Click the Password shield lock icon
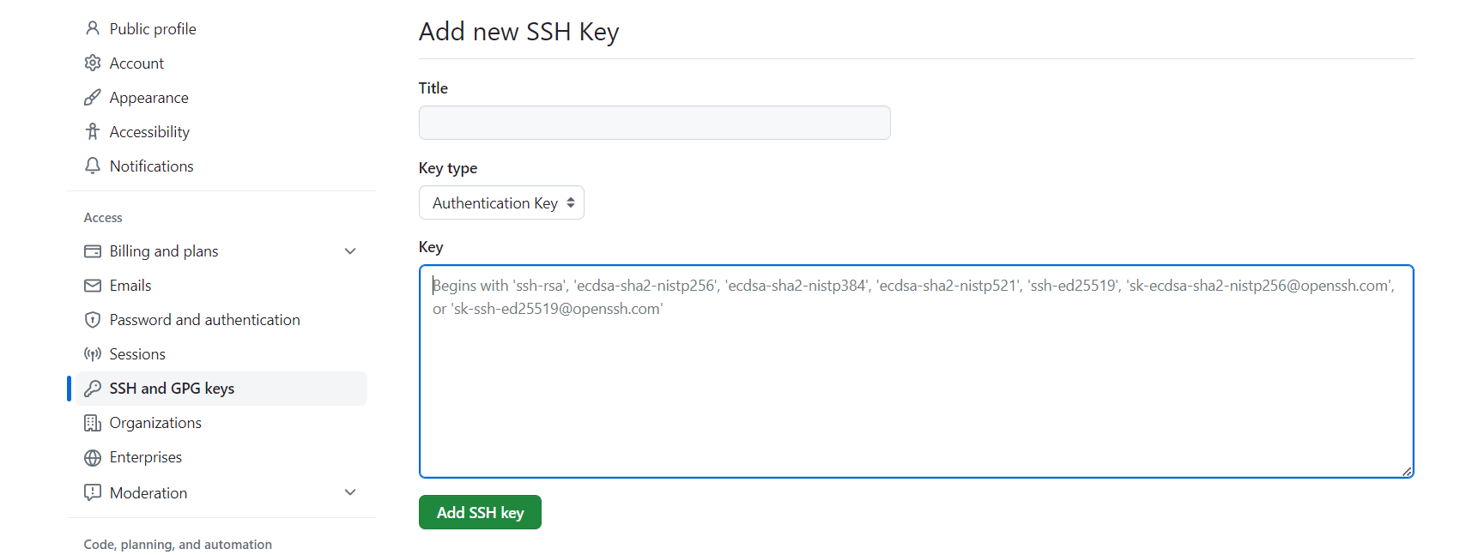 coord(93,320)
